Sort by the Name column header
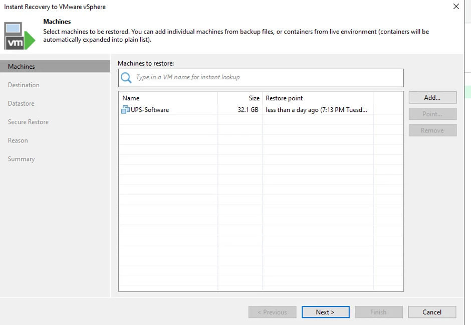The image size is (471, 325). click(x=168, y=98)
